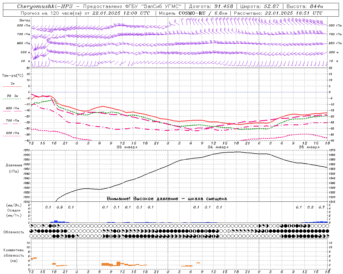Select the 'Широта: 52.87' latitude field
The height and width of the screenshot is (274, 343).
[260, 6]
